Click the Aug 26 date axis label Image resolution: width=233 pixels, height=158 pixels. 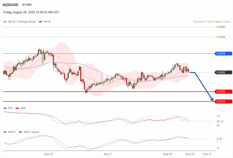[48, 154]
